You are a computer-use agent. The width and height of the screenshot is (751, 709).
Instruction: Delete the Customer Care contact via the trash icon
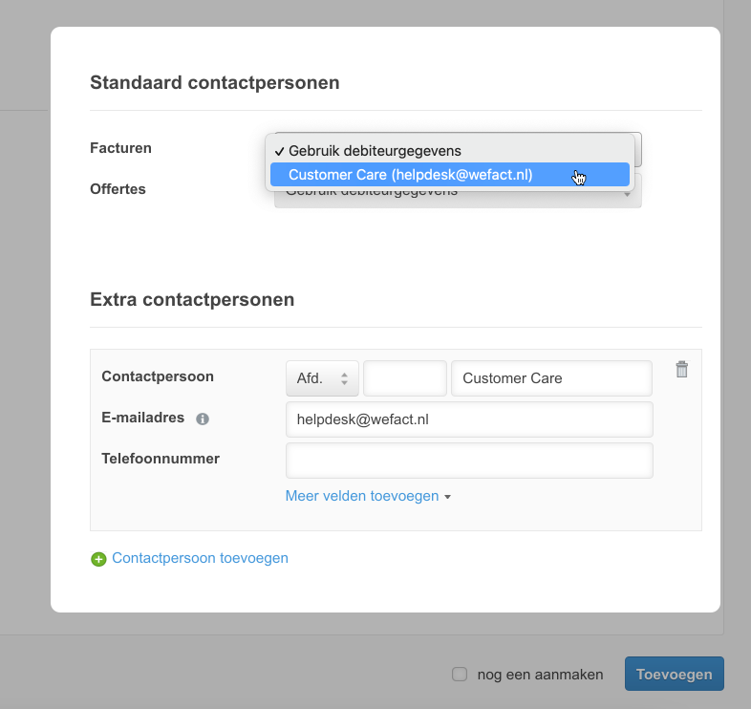click(x=681, y=370)
